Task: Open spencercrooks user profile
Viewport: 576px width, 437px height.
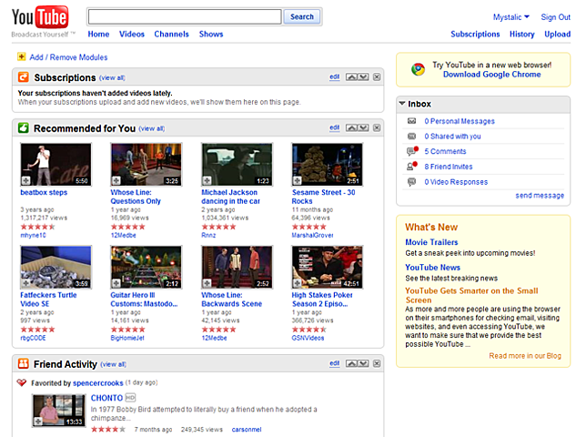Action: click(x=97, y=383)
